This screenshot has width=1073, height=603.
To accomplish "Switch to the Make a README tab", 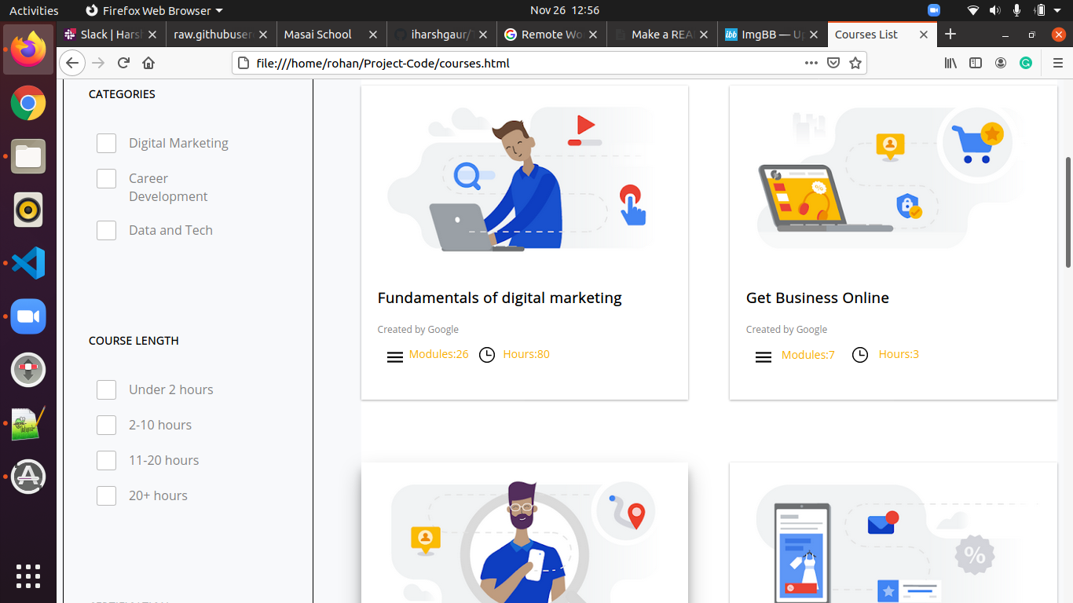I will click(x=661, y=35).
